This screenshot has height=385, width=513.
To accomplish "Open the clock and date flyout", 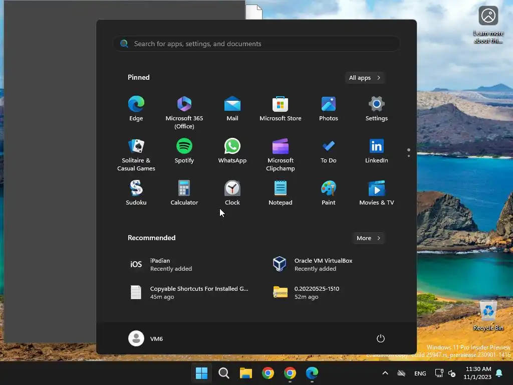I will point(477,373).
